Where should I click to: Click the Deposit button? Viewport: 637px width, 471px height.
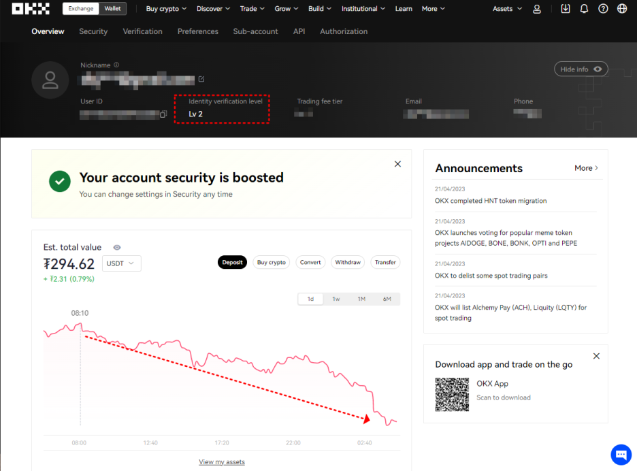pos(232,263)
